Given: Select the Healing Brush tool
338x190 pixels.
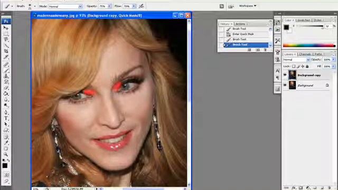Looking at the screenshot, I should [x=6, y=64].
